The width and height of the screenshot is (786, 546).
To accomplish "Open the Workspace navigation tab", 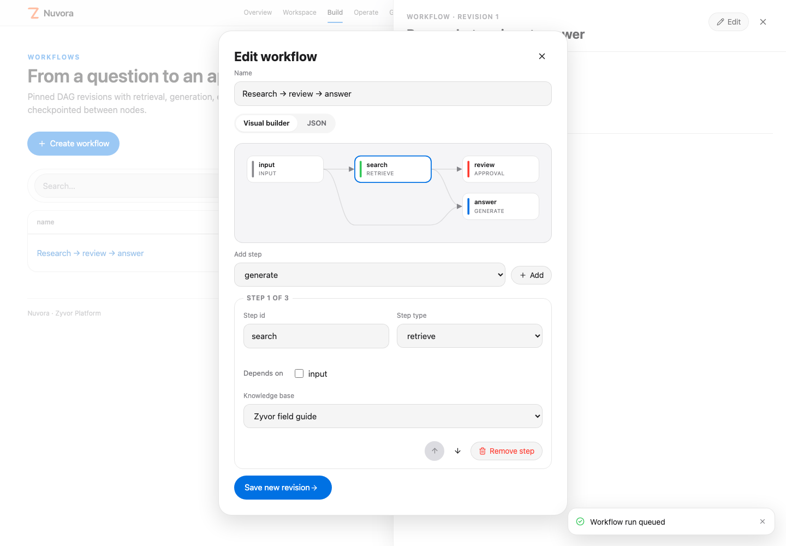I will tap(300, 13).
